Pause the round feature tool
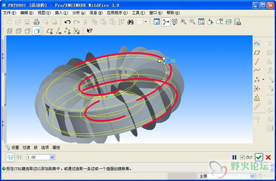Image resolution: width=276 pixels, height=181 pixels. pyautogui.click(x=234, y=157)
